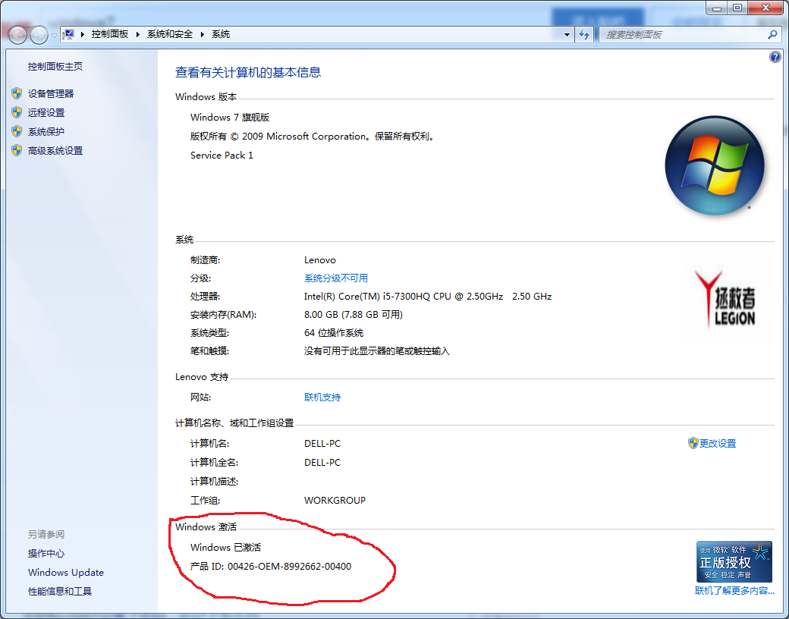Expand the arrow before 控制面板 breadcrumb

[x=82, y=34]
